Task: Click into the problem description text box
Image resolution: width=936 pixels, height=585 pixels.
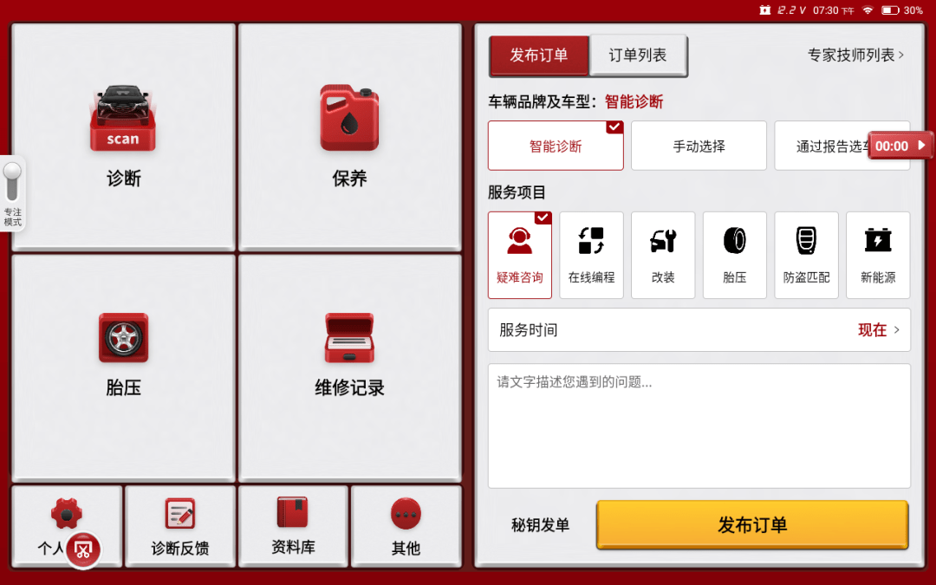Action: coord(699,426)
